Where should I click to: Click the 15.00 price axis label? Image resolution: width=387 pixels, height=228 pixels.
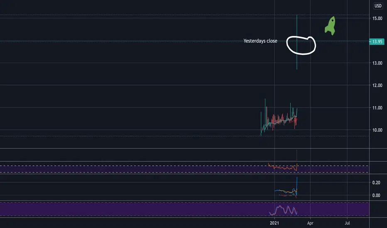point(377,19)
